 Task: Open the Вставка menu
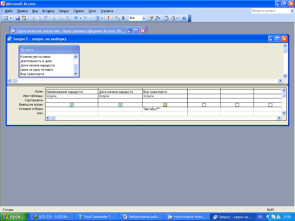(48, 11)
